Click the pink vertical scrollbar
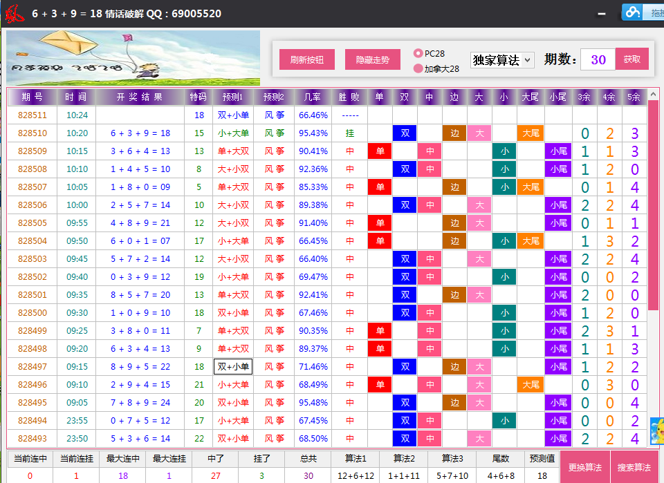The width and height of the screenshot is (664, 483). [653, 207]
